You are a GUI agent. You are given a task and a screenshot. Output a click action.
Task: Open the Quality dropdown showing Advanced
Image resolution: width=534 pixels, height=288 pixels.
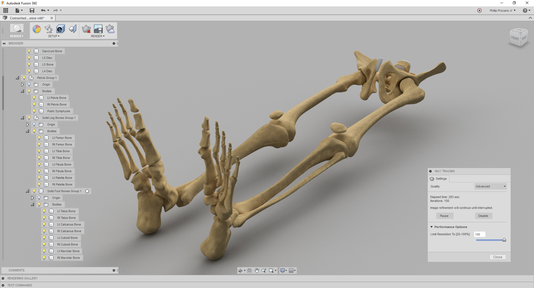[x=490, y=186]
